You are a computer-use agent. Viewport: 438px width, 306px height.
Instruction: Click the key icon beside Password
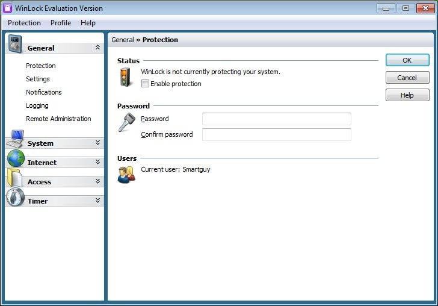pos(126,122)
